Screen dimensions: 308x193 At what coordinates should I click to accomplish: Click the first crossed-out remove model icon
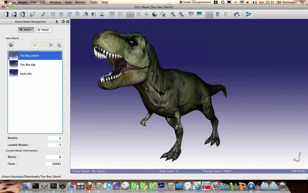point(51,45)
